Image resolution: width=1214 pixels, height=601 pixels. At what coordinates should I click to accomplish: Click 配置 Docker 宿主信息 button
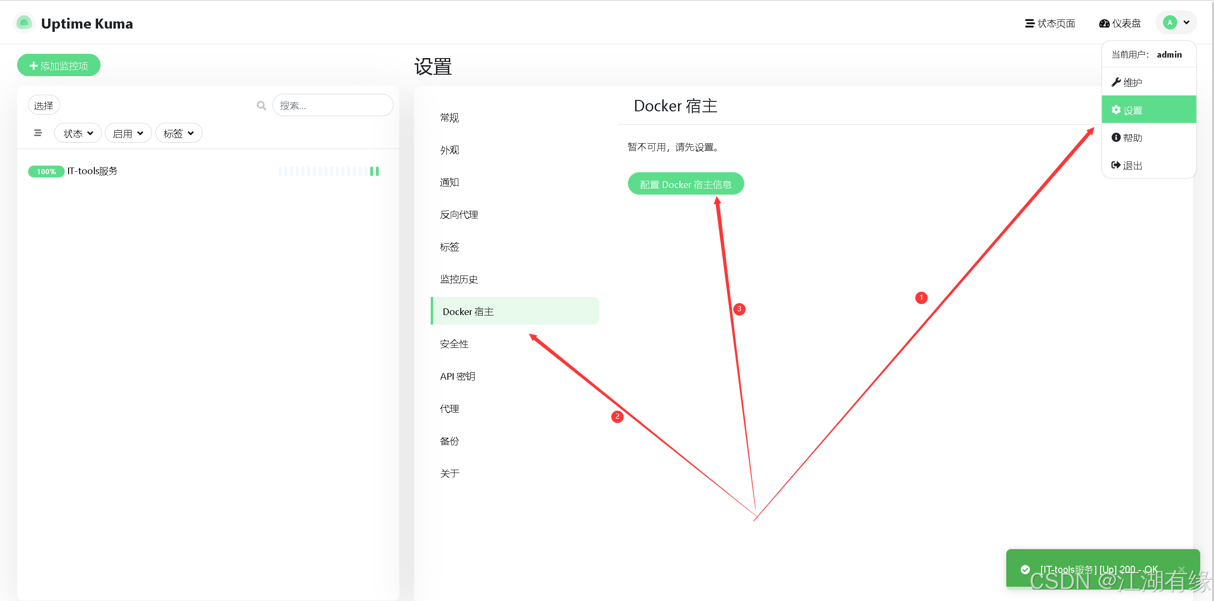pos(685,184)
